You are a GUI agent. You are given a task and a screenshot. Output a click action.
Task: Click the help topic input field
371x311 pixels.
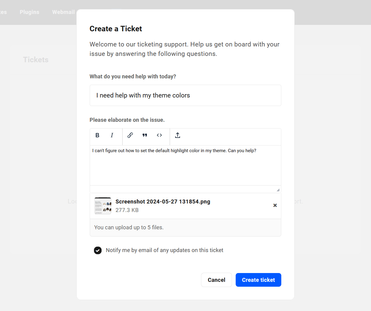(185, 95)
